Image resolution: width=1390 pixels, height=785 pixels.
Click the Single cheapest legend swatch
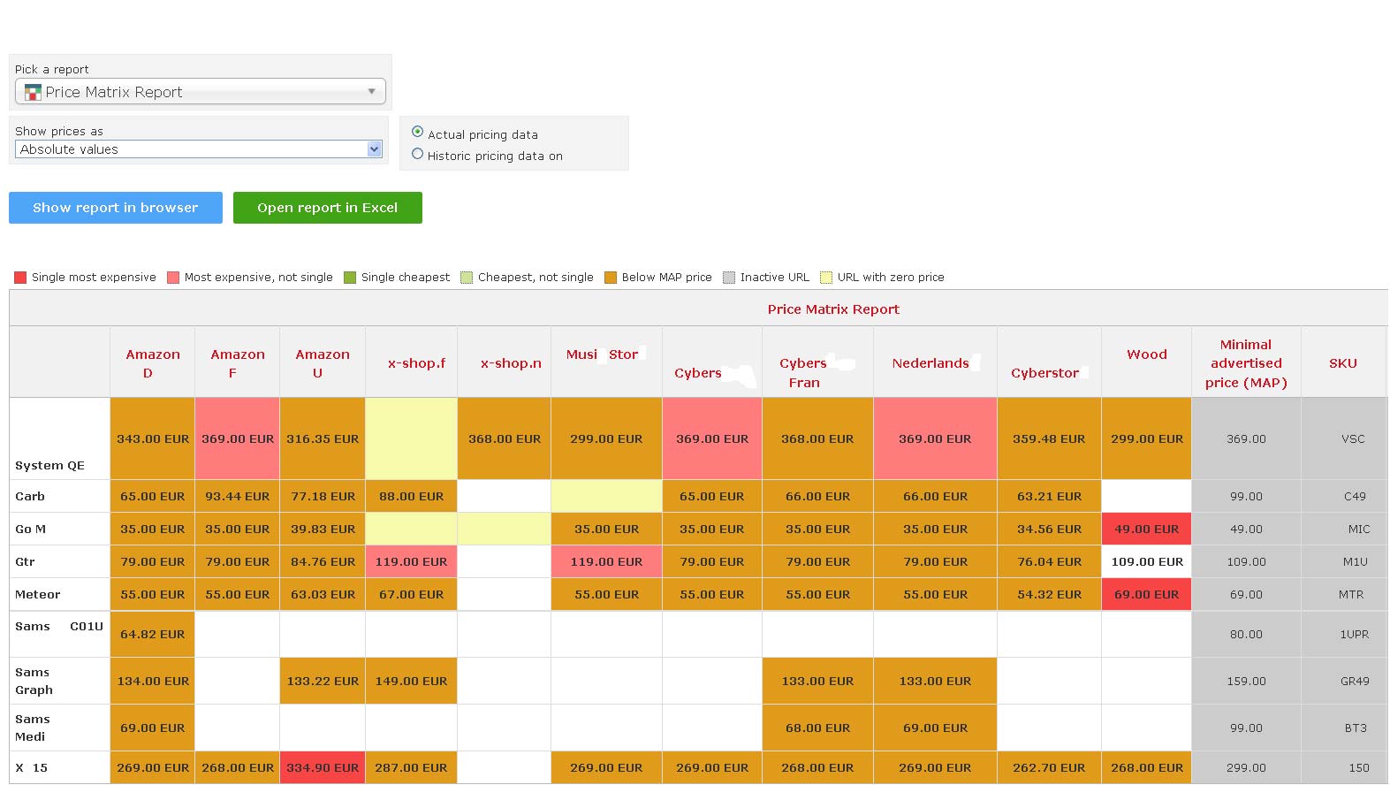click(350, 278)
